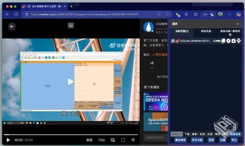Open the green frog profile avatar

coord(220,14)
